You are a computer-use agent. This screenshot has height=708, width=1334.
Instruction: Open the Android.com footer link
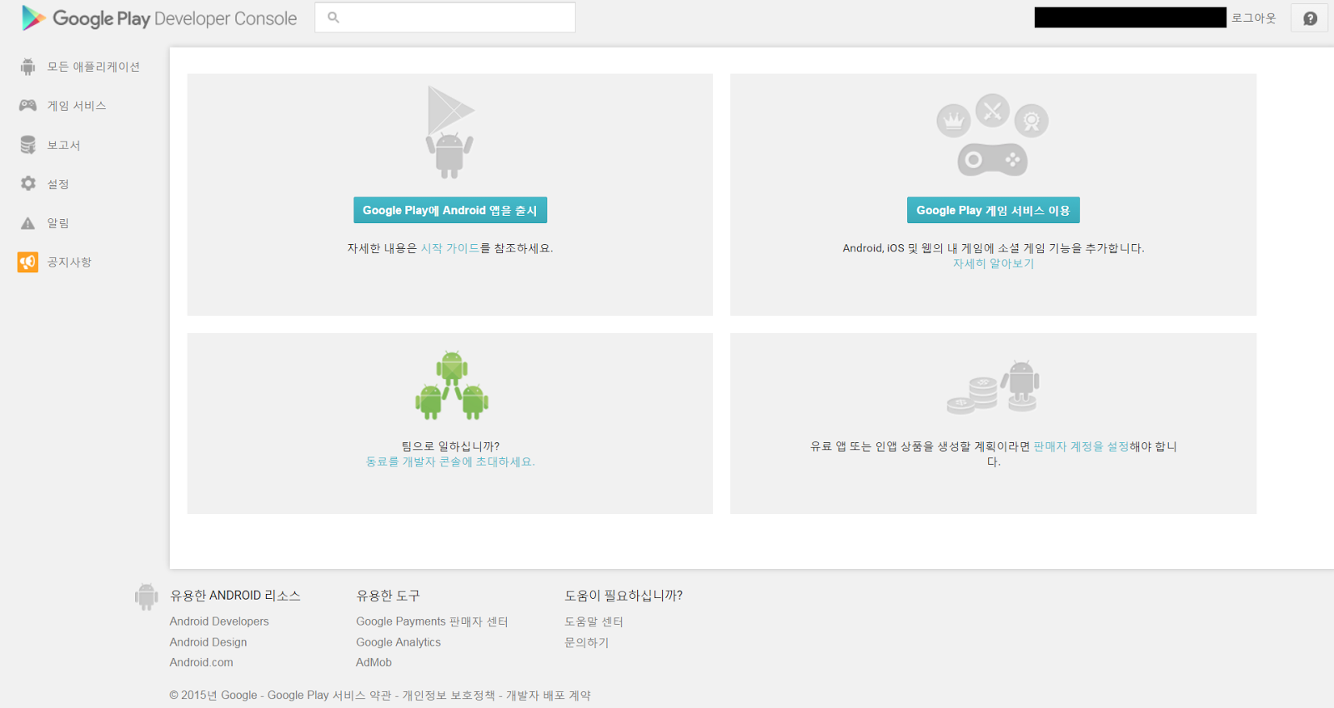coord(202,662)
